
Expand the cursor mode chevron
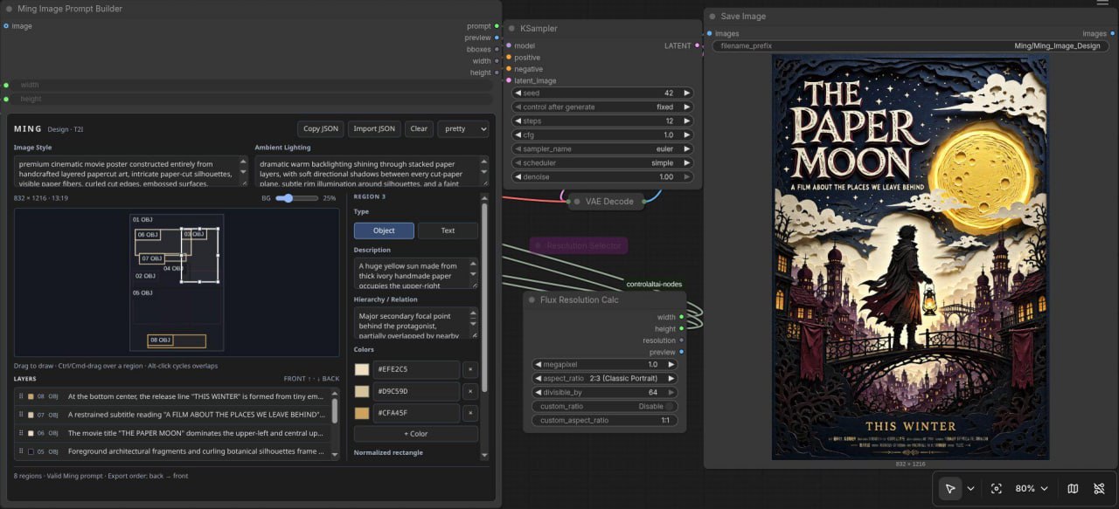970,489
